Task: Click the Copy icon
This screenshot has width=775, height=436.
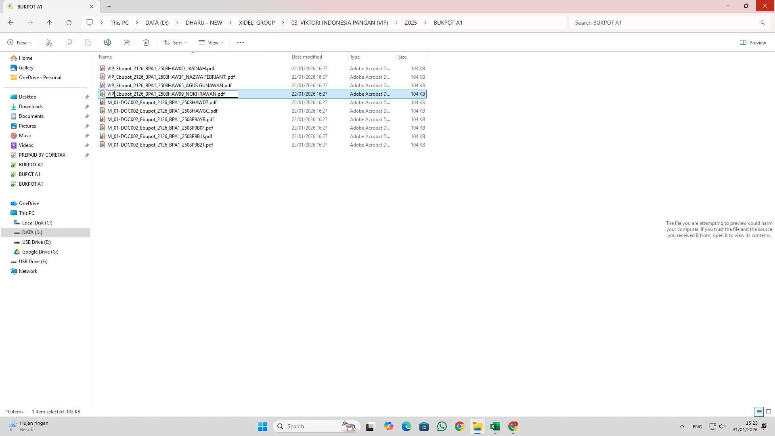Action: coord(69,42)
